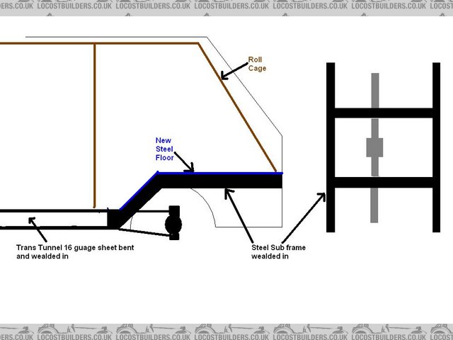Click the blue horizontal steel floor line

tap(226, 173)
